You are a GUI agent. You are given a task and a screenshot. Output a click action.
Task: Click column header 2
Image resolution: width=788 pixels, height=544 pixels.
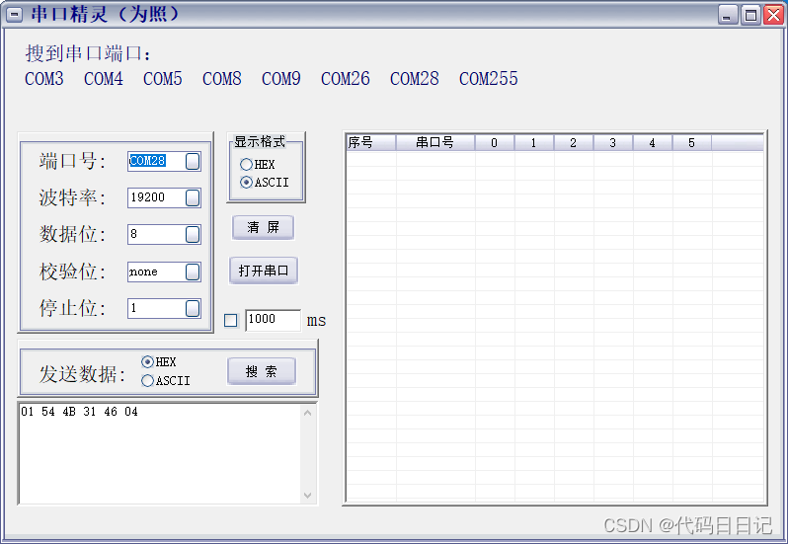tap(574, 142)
